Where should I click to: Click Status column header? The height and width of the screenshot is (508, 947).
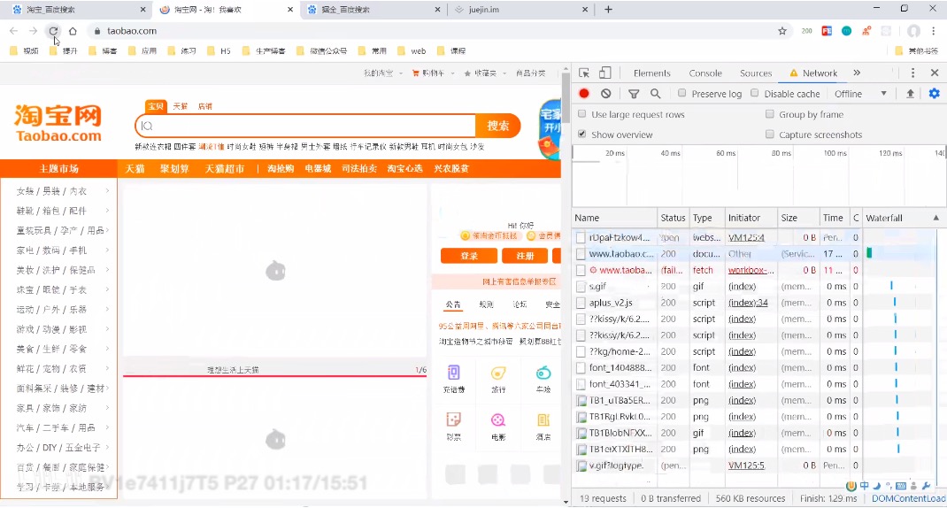(673, 218)
